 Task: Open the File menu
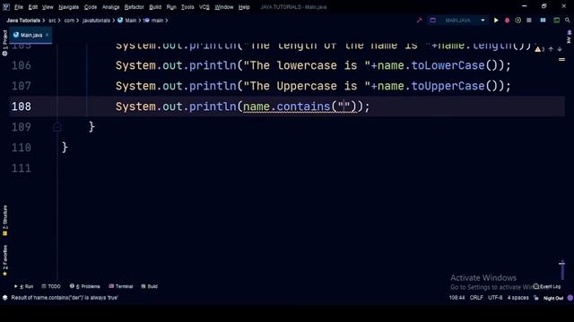pyautogui.click(x=19, y=7)
